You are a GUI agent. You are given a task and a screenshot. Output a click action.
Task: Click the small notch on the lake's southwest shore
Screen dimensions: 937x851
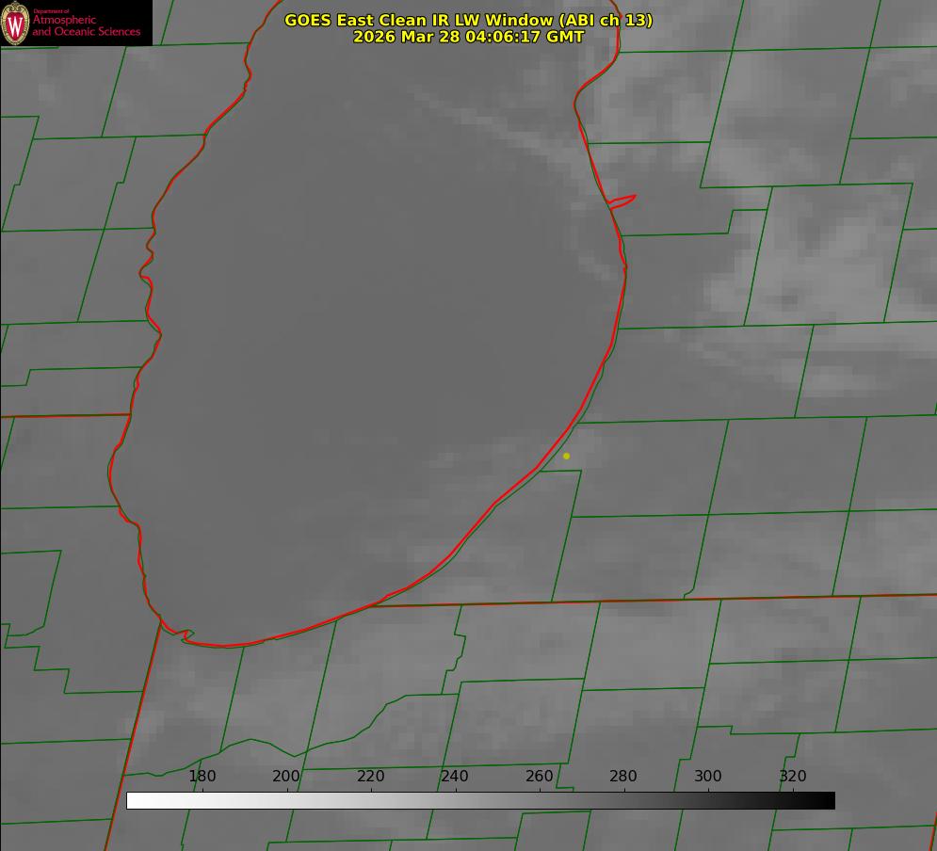(186, 635)
